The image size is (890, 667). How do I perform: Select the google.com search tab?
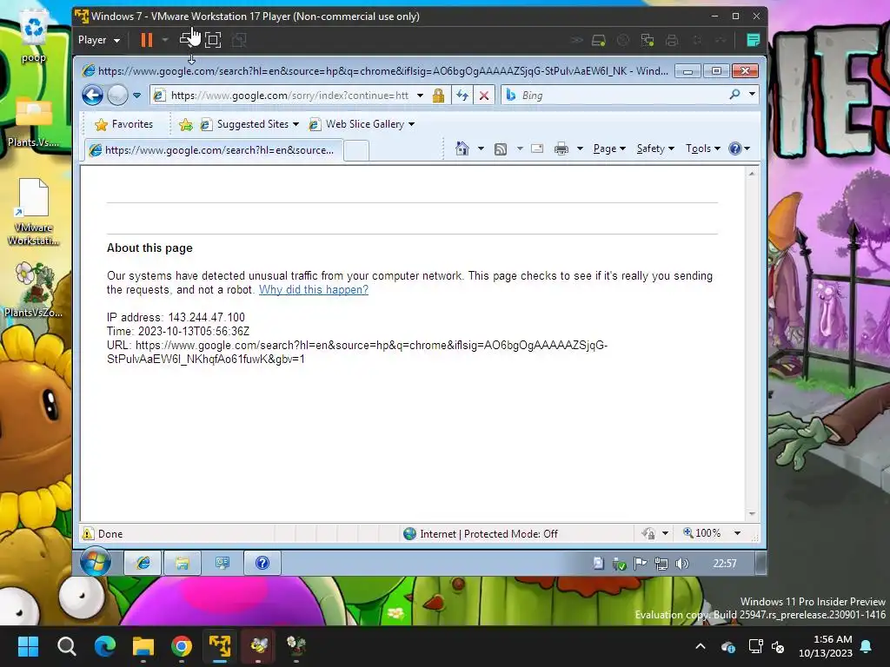pyautogui.click(x=214, y=150)
